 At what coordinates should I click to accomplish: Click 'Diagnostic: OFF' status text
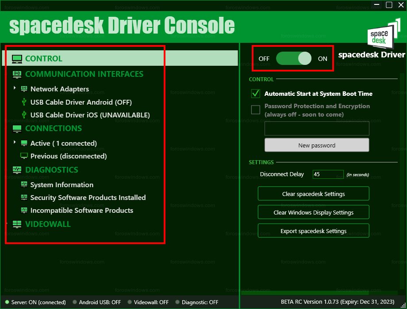[200, 302]
